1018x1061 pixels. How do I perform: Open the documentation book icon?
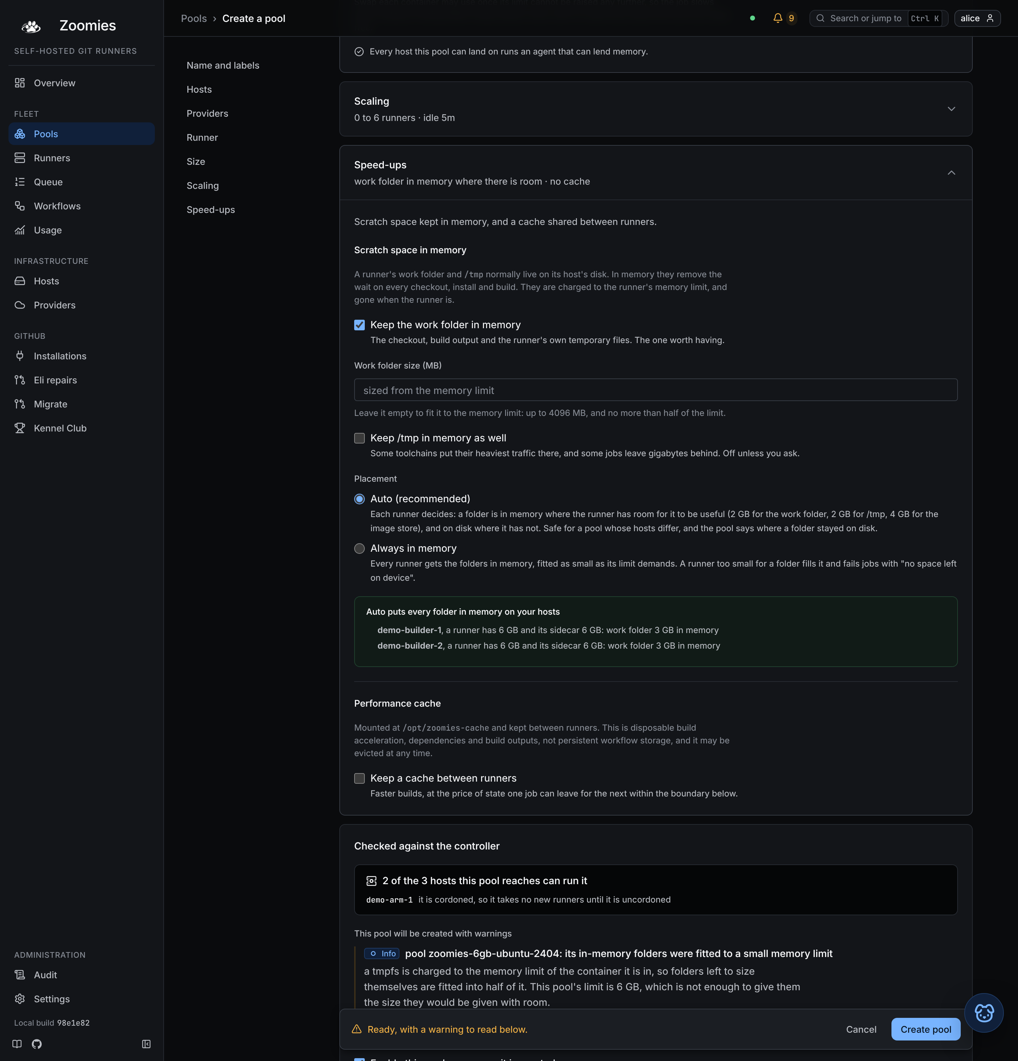pyautogui.click(x=17, y=1044)
